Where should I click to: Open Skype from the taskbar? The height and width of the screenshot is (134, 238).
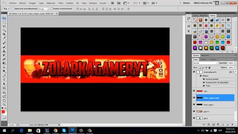pyautogui.click(x=64, y=131)
